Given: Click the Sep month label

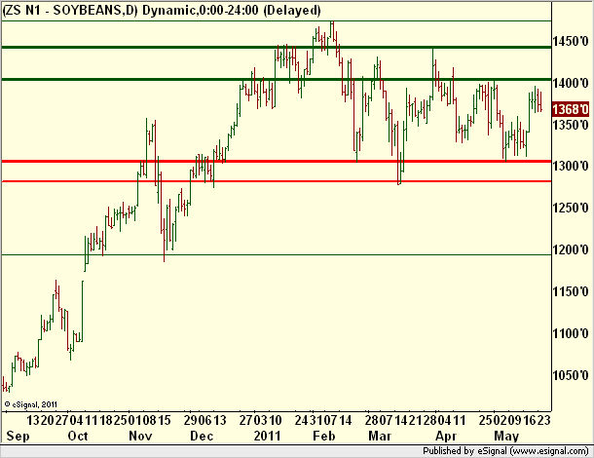Looking at the screenshot, I should pos(18,436).
